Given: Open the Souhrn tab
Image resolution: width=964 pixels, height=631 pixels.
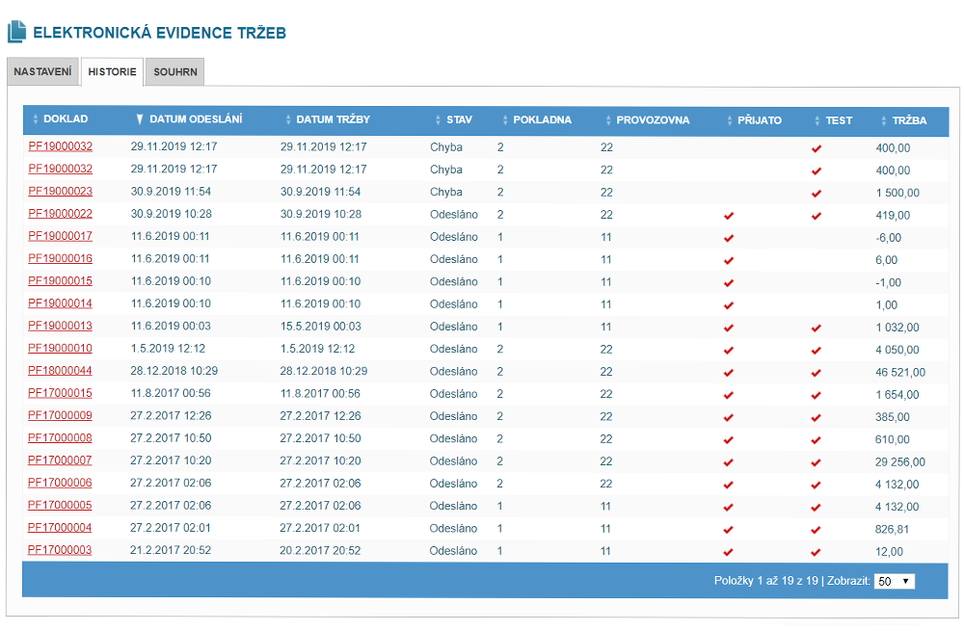Looking at the screenshot, I should (175, 72).
